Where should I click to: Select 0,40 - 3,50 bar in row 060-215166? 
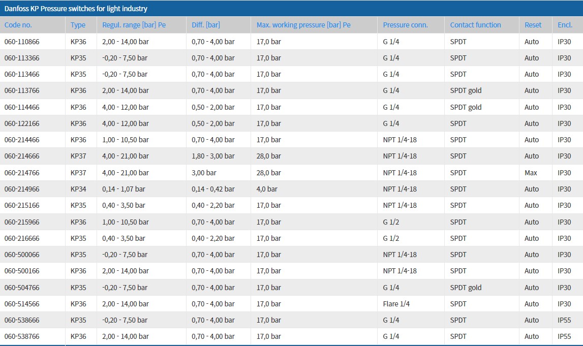pos(124,206)
